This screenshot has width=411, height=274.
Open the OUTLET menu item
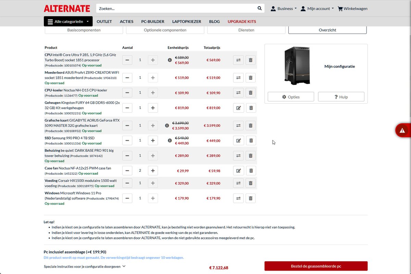104,21
